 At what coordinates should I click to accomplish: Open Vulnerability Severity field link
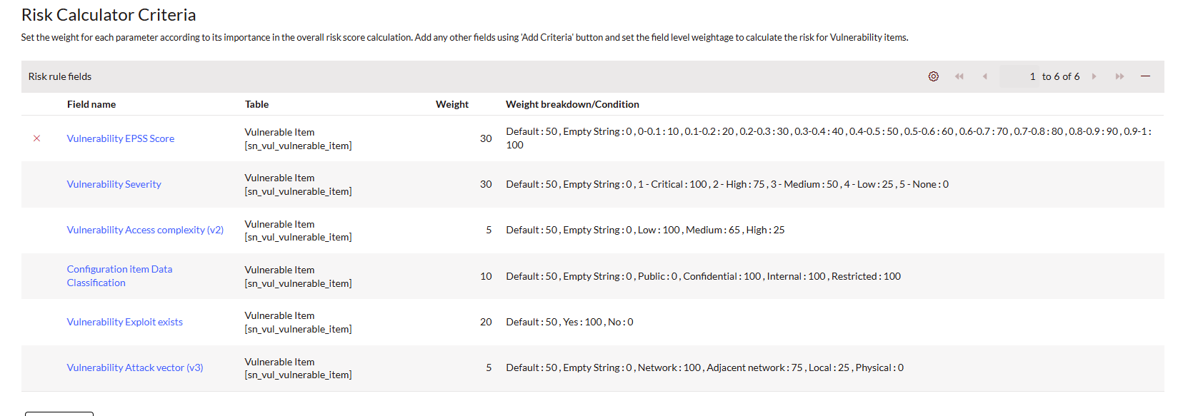[114, 184]
